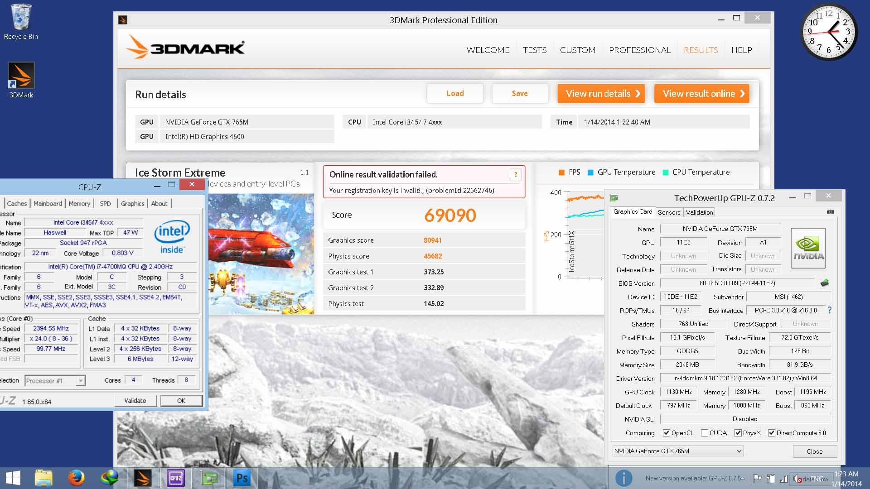Switch to the CUSTOM tab

(578, 50)
